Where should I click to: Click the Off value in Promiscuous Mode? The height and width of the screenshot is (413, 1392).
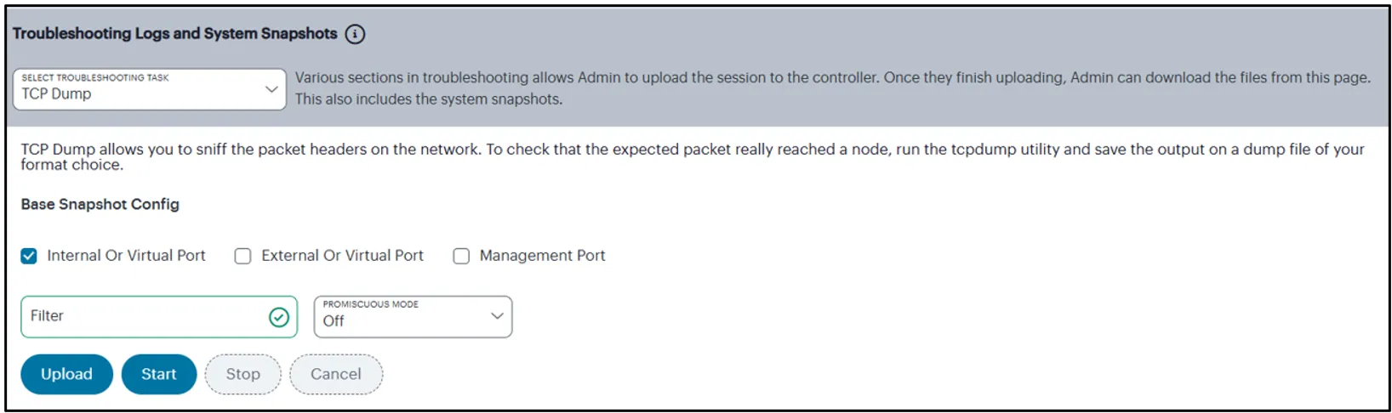pyautogui.click(x=334, y=321)
